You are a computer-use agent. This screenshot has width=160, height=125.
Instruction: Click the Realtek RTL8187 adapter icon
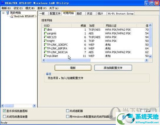(11, 16)
